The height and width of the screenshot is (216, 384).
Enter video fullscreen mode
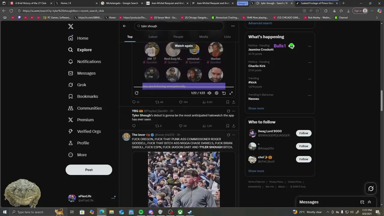click(x=231, y=93)
